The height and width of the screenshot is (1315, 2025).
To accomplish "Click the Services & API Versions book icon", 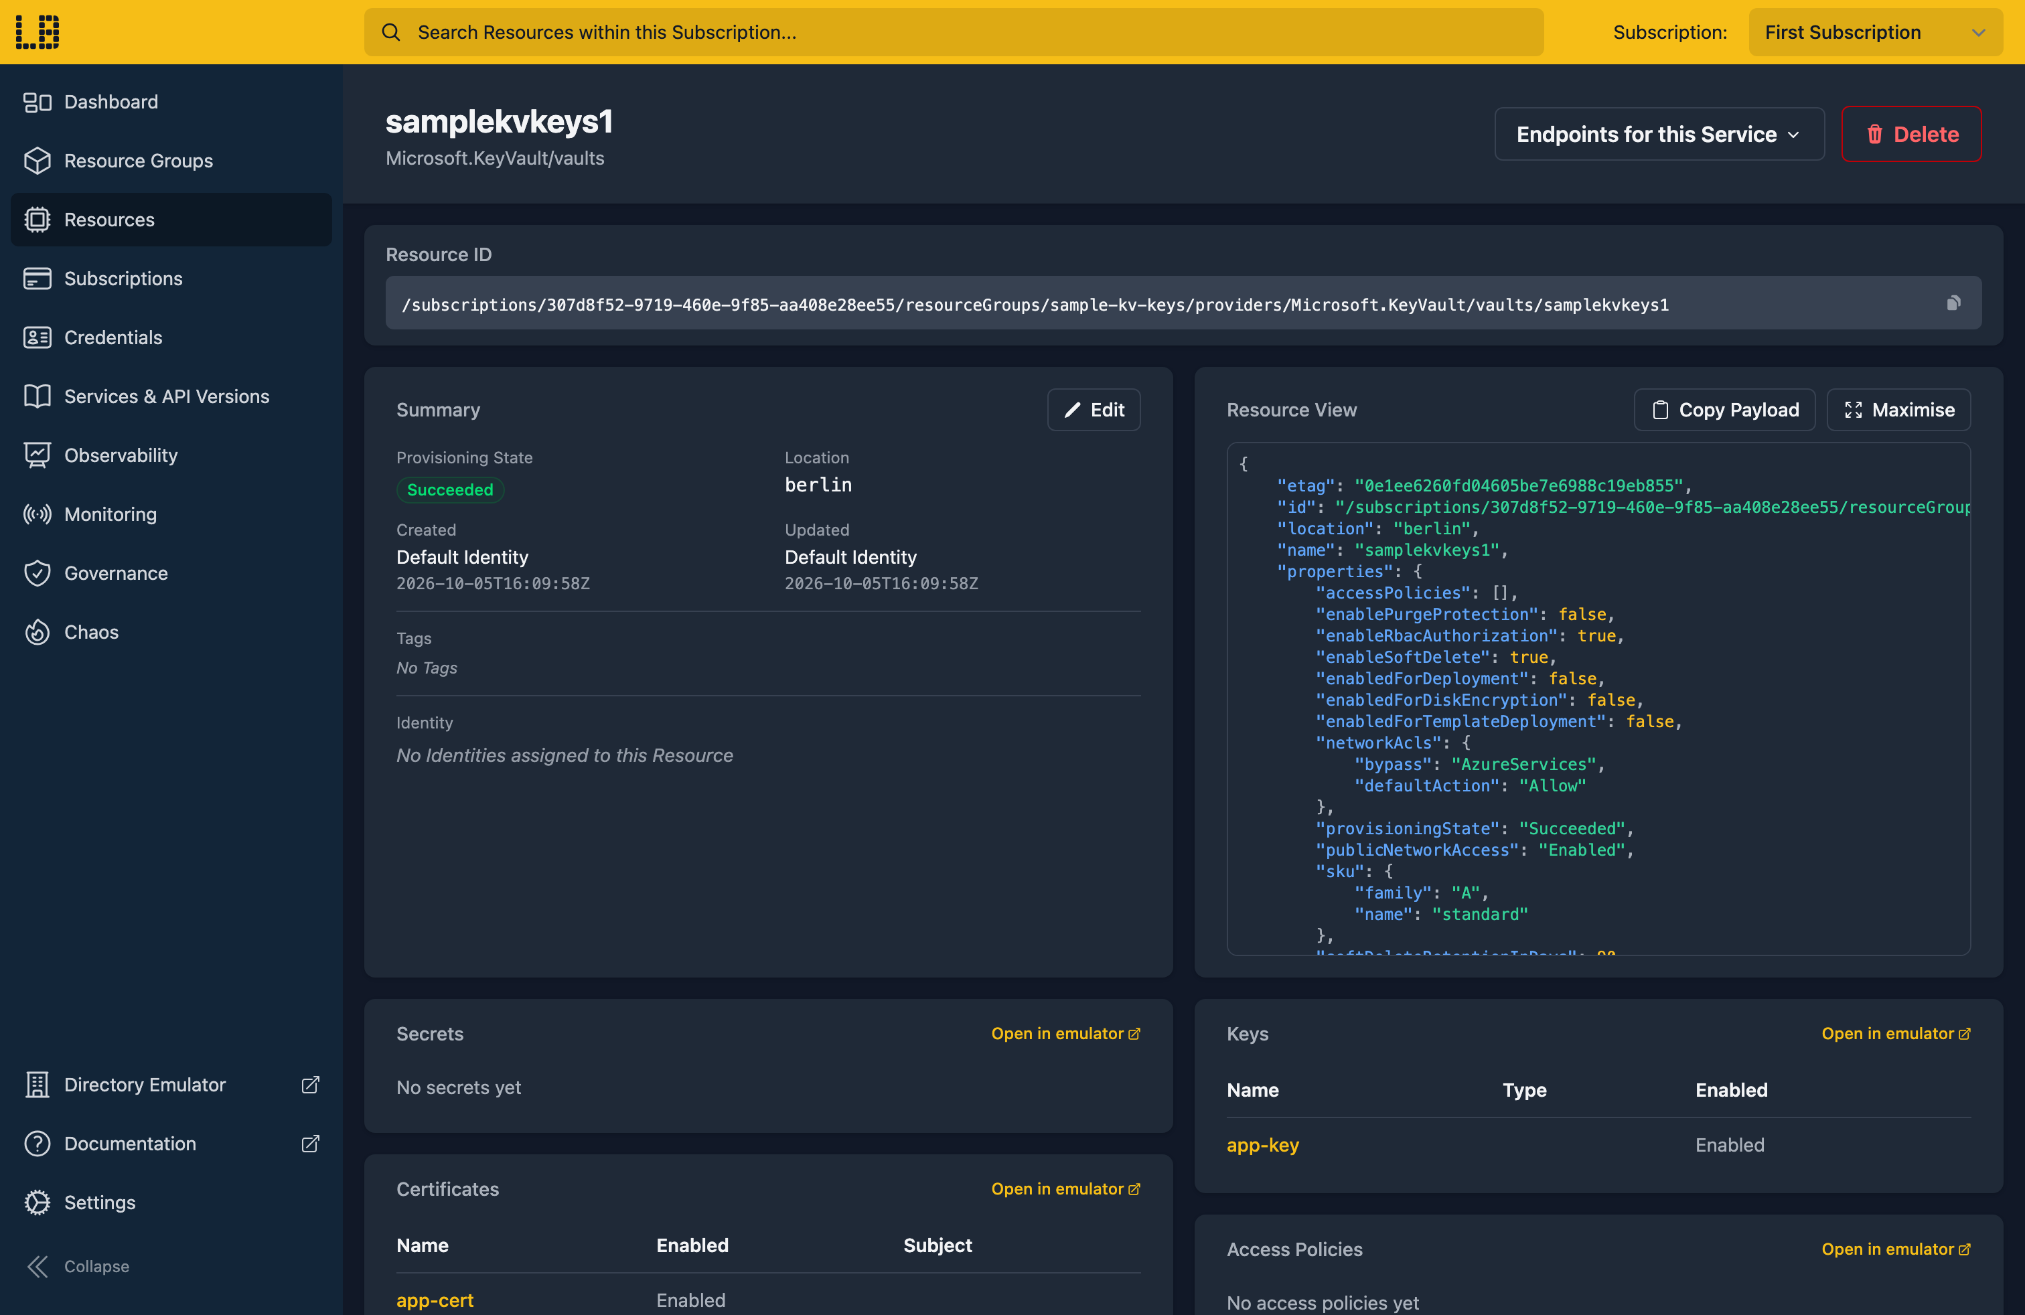I will (37, 396).
